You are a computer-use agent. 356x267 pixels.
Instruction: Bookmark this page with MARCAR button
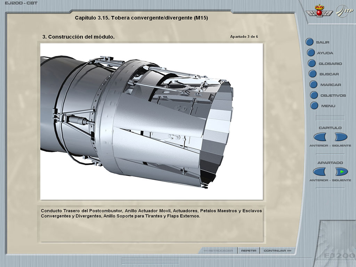(313, 84)
